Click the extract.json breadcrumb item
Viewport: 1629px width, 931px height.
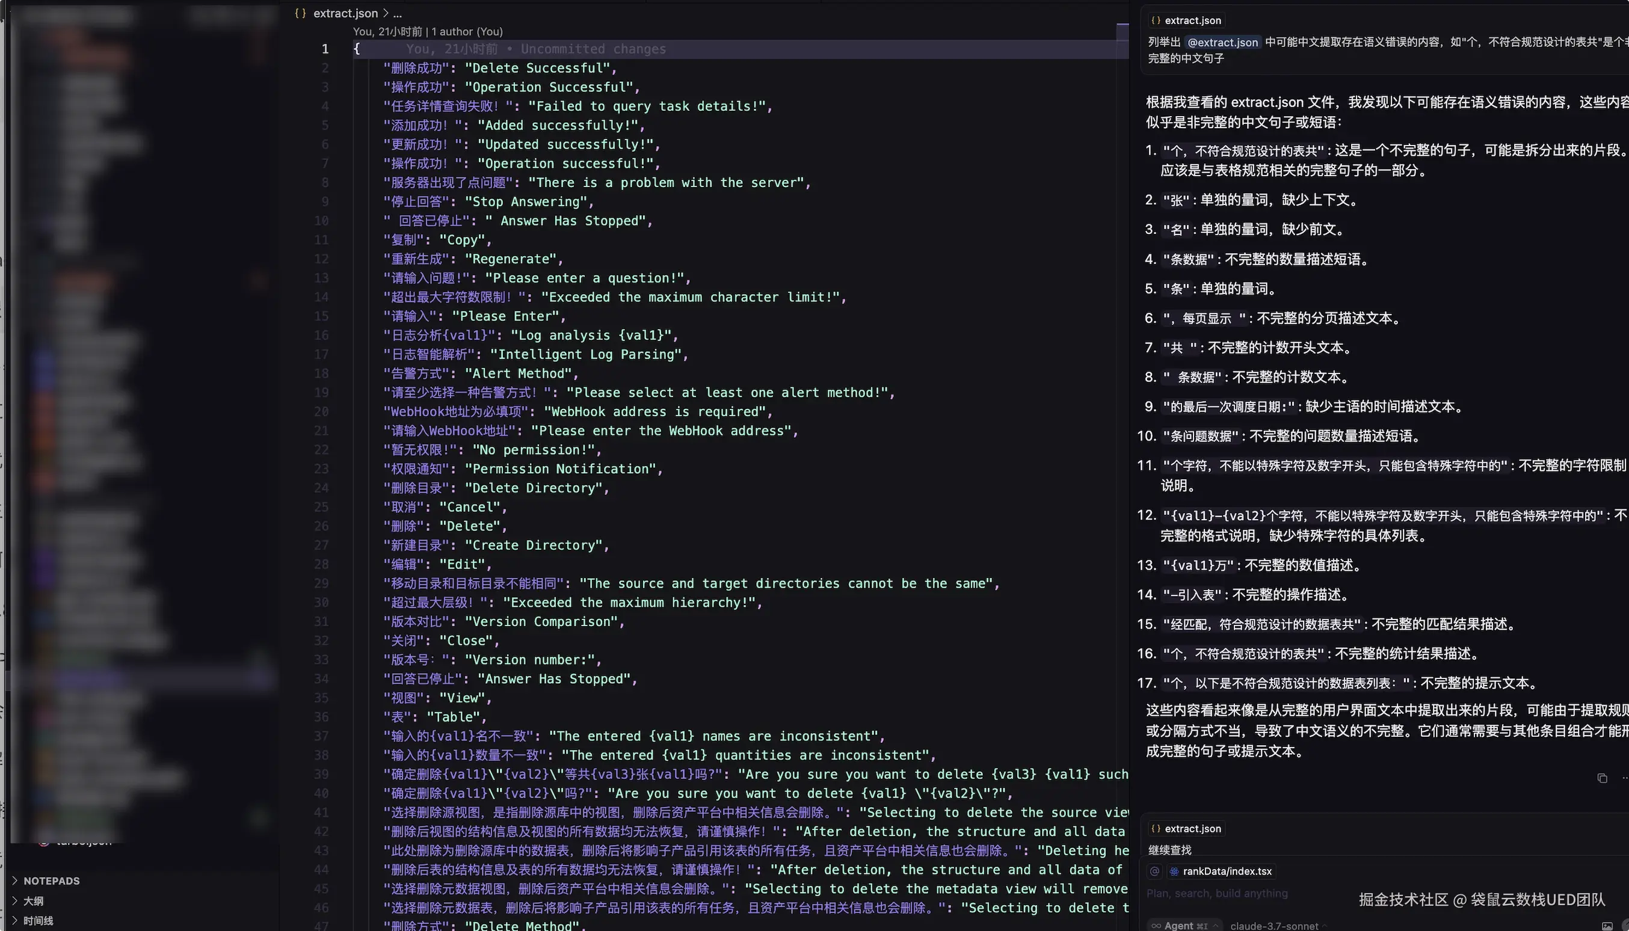345,13
